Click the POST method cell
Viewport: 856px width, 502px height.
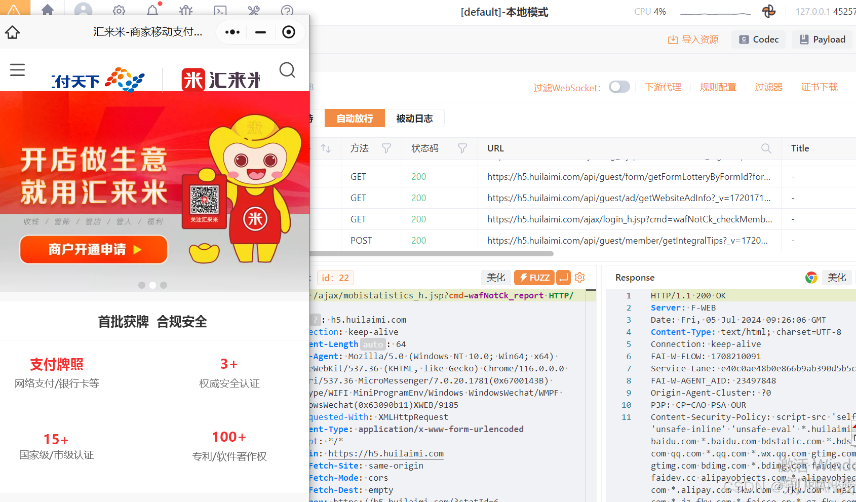[361, 241]
